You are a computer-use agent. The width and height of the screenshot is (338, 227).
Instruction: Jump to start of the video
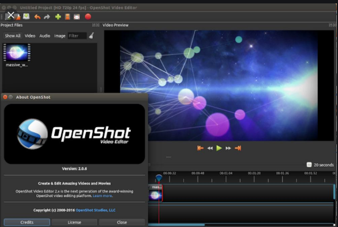coord(200,148)
